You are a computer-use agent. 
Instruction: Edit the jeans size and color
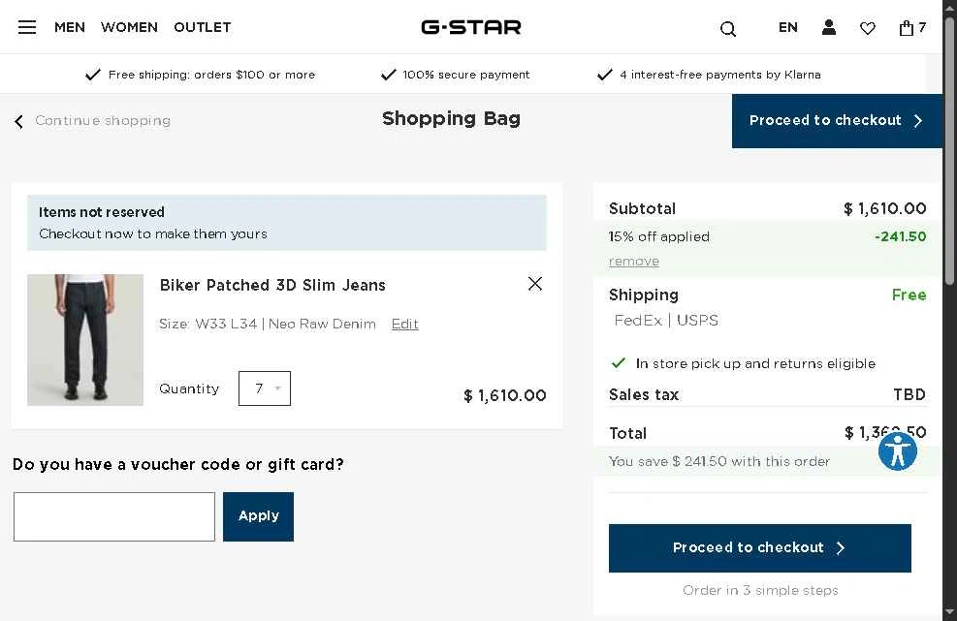point(405,325)
